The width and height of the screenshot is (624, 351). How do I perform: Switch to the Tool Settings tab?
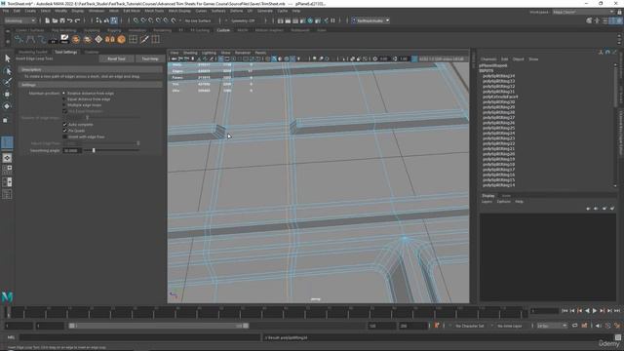(66, 52)
